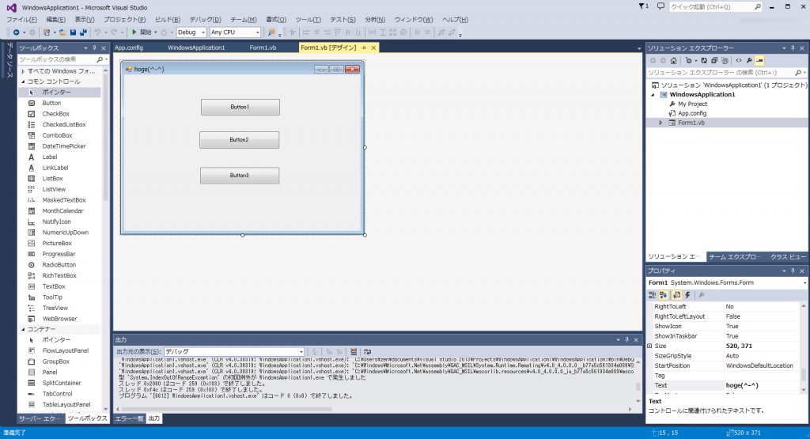Click Button3 on the form designer
Viewport: 810px width, 439px height.
tap(240, 176)
